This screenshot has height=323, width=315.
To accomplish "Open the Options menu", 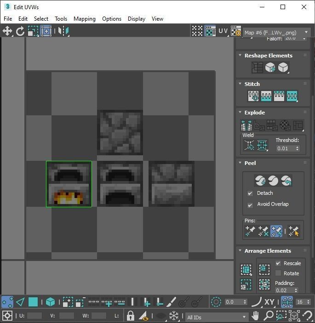I will click(x=112, y=19).
